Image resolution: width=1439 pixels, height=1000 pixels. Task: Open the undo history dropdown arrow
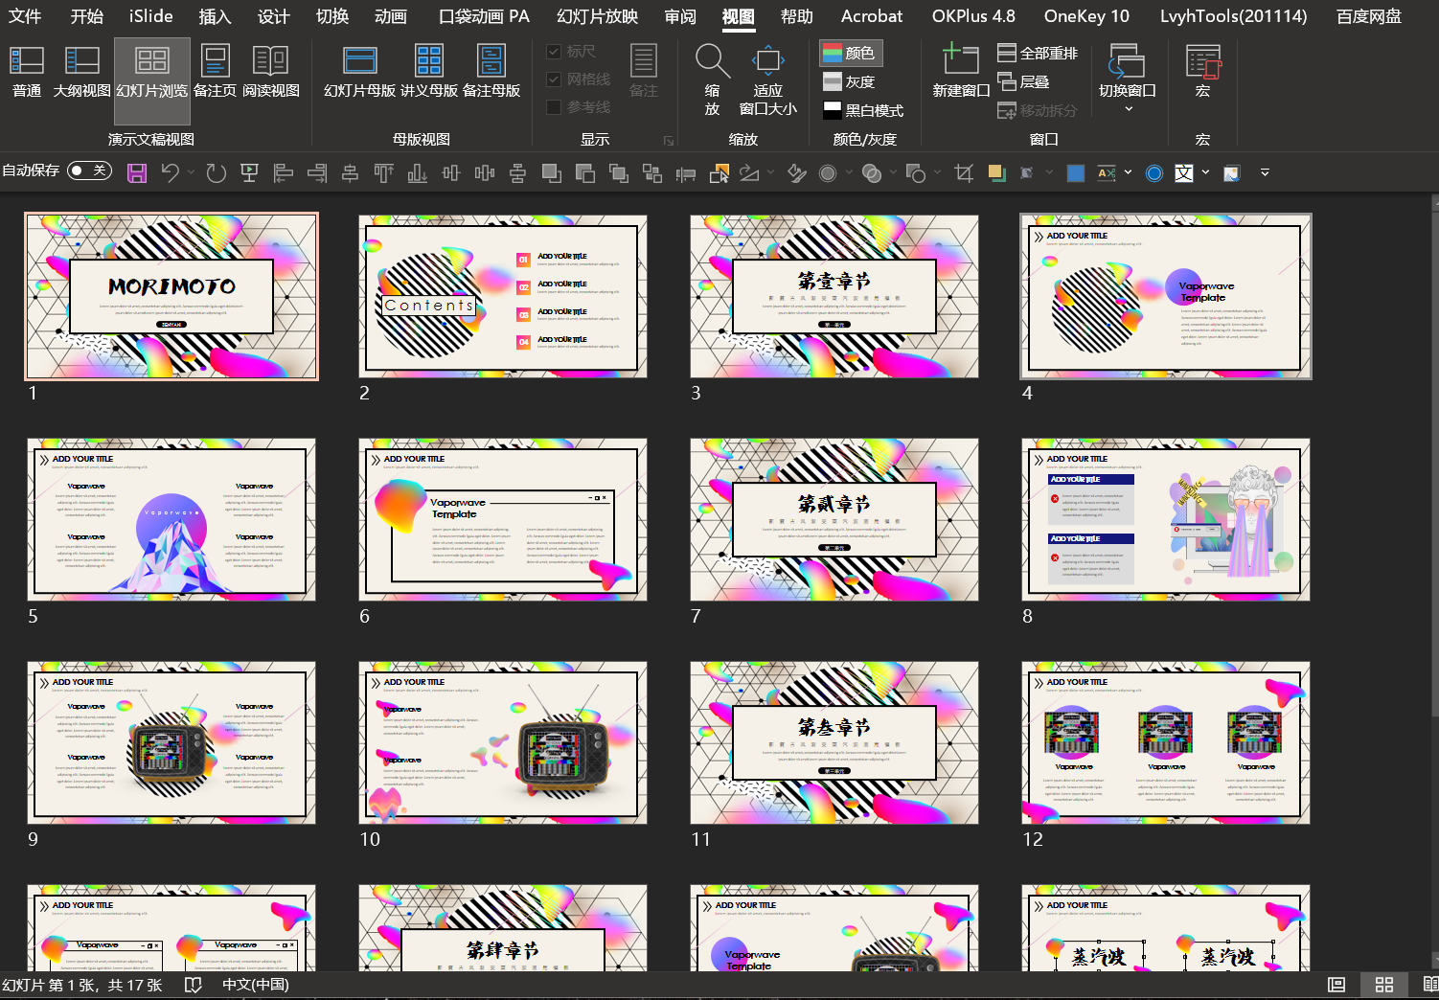(191, 173)
